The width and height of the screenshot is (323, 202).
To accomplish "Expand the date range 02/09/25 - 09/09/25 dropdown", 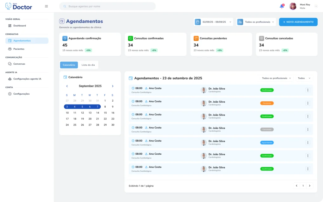I will click(214, 22).
